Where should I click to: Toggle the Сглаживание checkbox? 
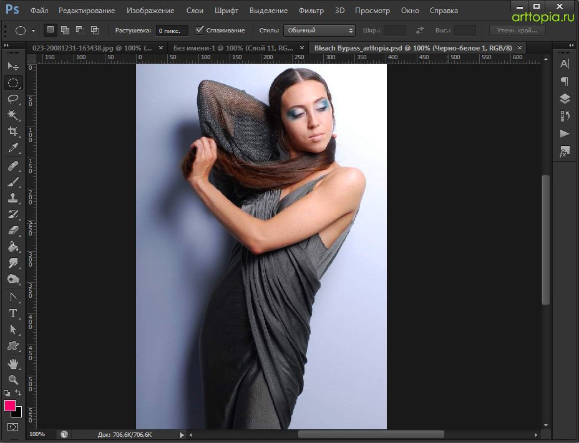pyautogui.click(x=200, y=30)
